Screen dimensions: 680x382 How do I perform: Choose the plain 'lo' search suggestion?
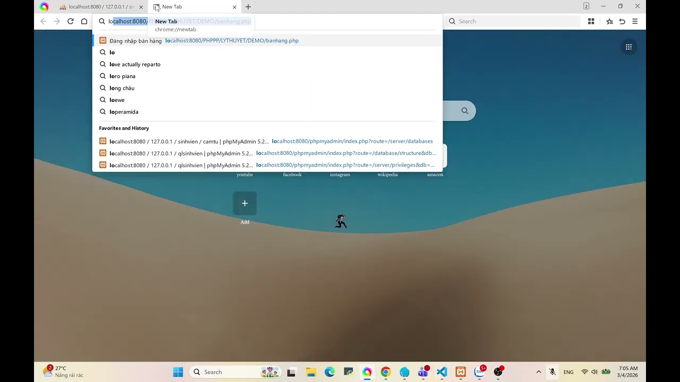pos(267,52)
